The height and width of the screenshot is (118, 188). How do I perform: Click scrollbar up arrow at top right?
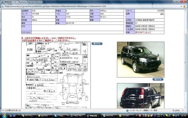(185, 10)
